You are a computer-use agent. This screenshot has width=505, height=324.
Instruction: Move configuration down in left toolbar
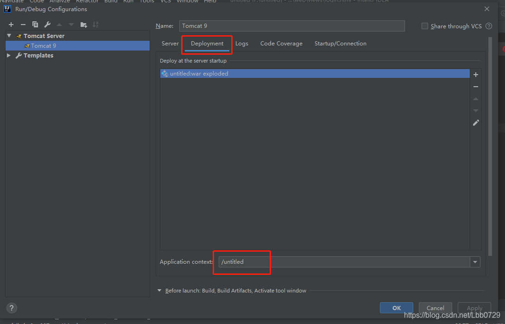click(71, 25)
